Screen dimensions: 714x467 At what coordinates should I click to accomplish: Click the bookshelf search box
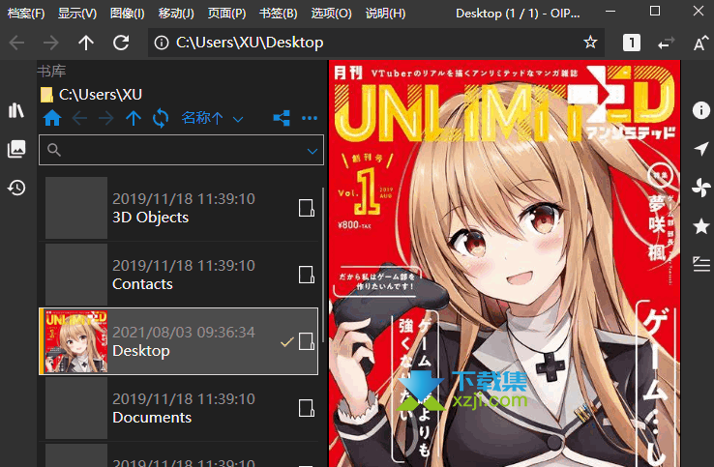point(181,150)
